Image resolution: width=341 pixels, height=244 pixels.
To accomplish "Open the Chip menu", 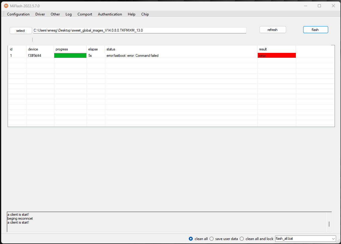I will click(x=145, y=14).
